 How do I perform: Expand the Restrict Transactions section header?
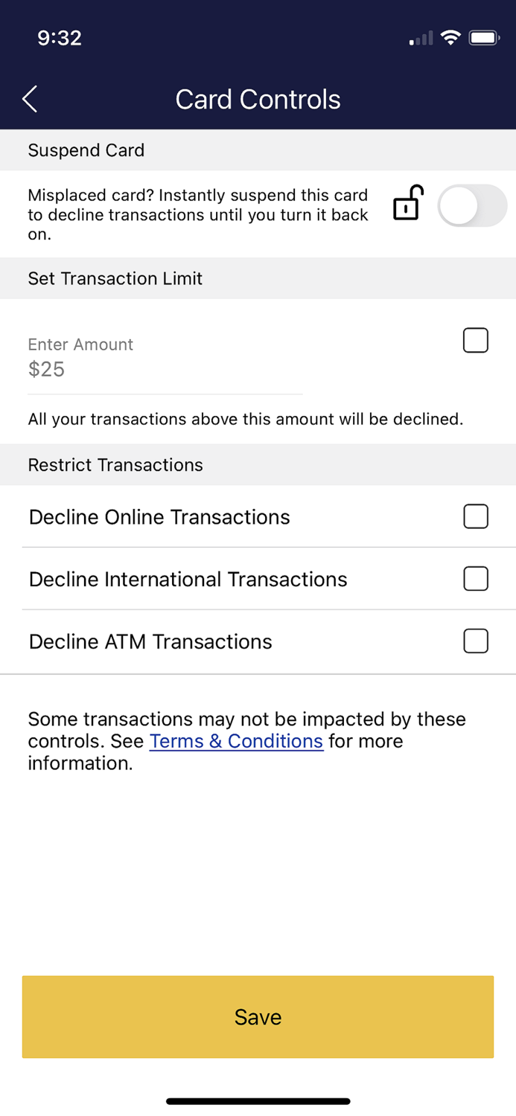[x=115, y=464]
